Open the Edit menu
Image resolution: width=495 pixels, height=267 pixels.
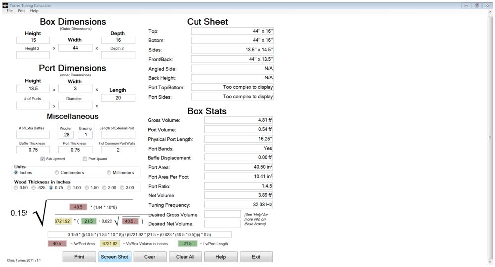click(21, 11)
